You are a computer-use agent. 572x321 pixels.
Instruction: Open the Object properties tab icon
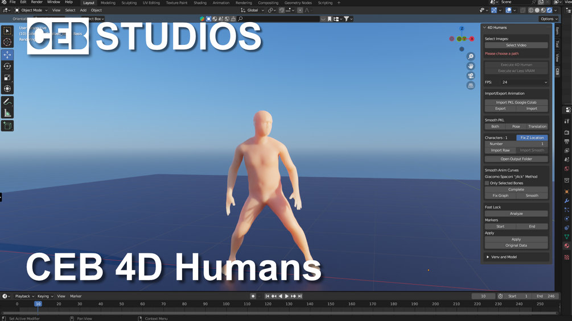(x=566, y=192)
